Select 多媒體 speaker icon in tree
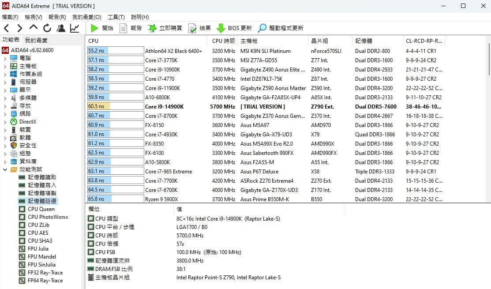Screen dimensions: 491x289 point(14,98)
